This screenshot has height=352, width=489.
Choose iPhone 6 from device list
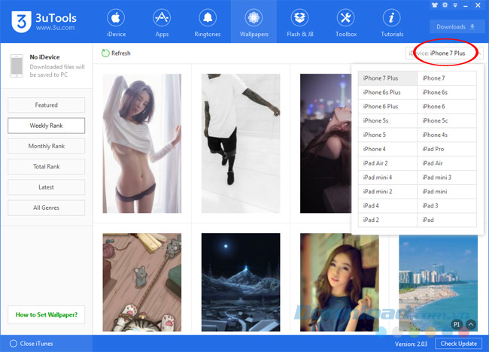[447, 107]
